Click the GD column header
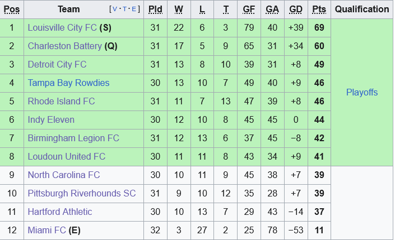The image size is (395, 240). pyautogui.click(x=295, y=9)
